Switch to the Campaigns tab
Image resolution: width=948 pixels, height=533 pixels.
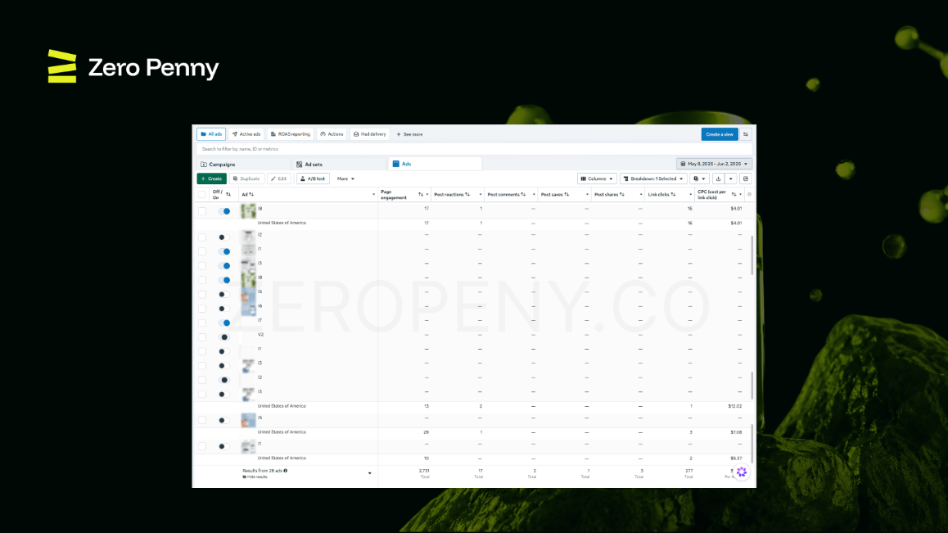243,164
